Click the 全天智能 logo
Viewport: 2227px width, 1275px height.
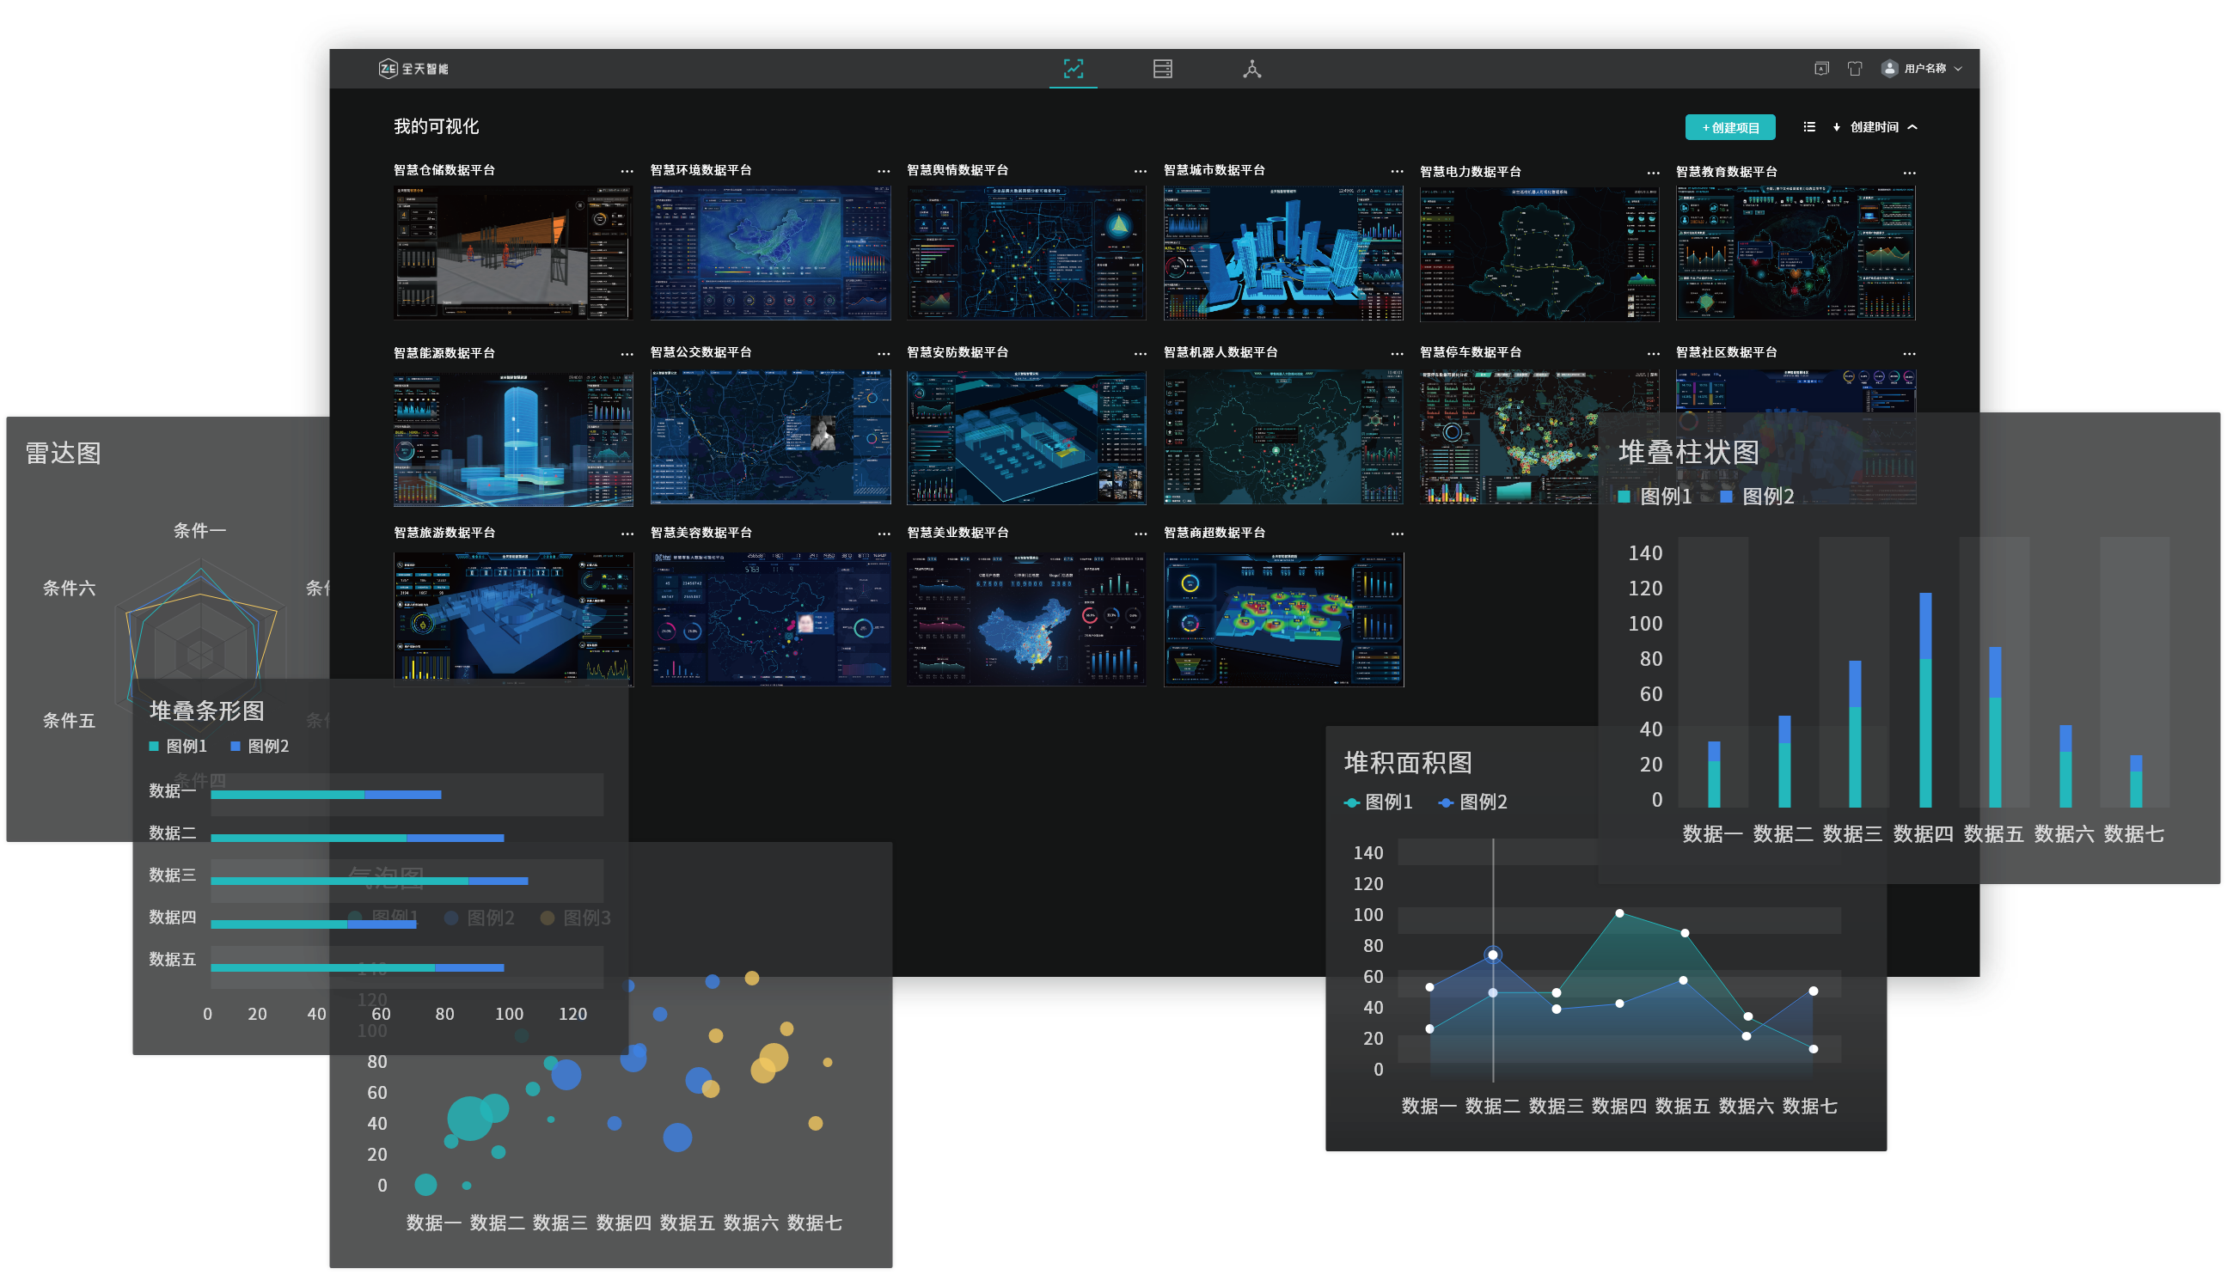[413, 69]
